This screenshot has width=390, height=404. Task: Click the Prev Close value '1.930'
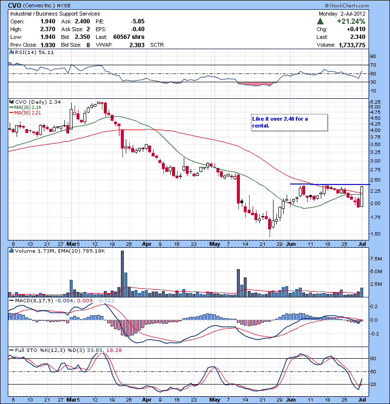pyautogui.click(x=48, y=45)
